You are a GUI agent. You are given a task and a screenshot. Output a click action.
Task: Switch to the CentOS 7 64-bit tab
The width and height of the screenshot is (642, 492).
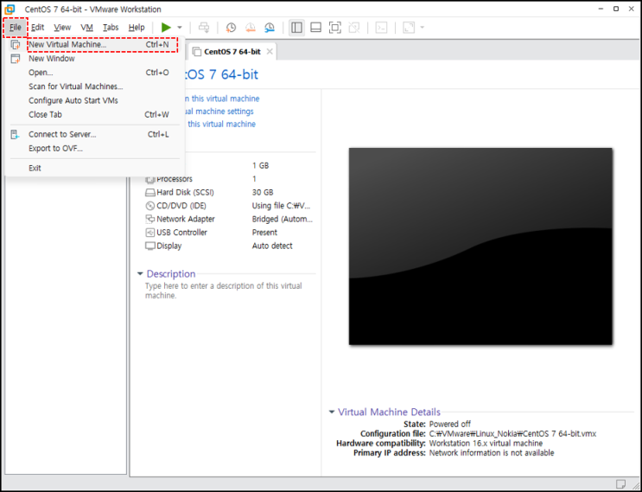click(232, 52)
